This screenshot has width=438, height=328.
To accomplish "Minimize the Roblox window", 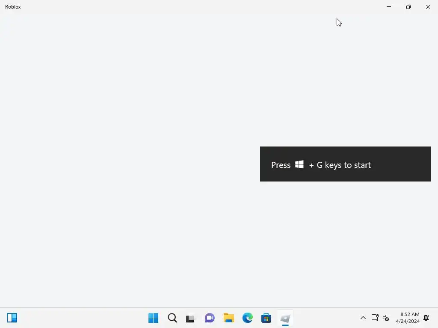I will [389, 7].
